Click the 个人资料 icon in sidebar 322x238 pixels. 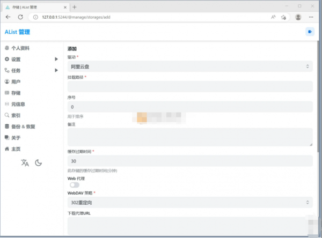[x=7, y=48]
